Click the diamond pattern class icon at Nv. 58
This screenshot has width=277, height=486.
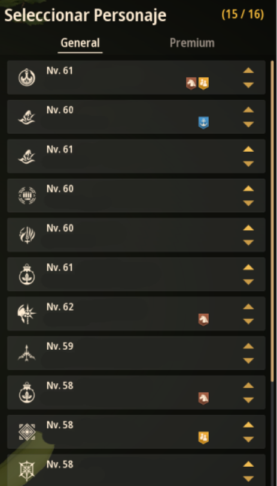[x=27, y=432]
